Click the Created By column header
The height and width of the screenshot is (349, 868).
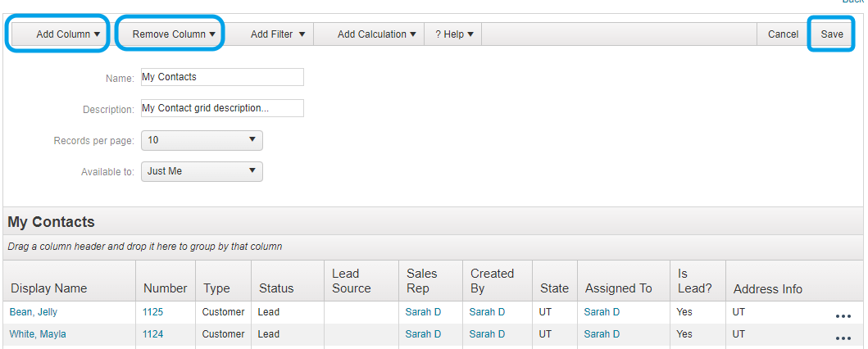[498, 281]
